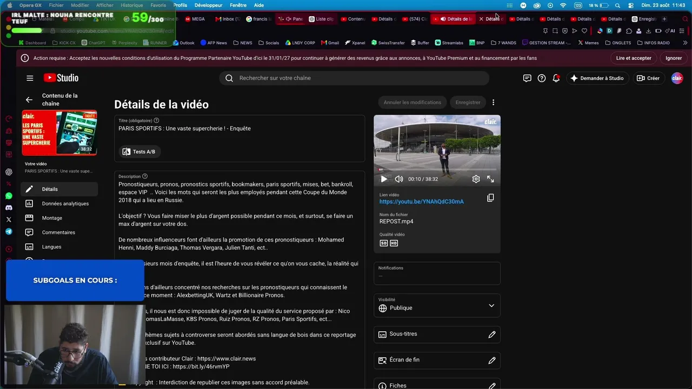Open the Aide menu in the menu bar
The image size is (692, 389).
tap(259, 5)
